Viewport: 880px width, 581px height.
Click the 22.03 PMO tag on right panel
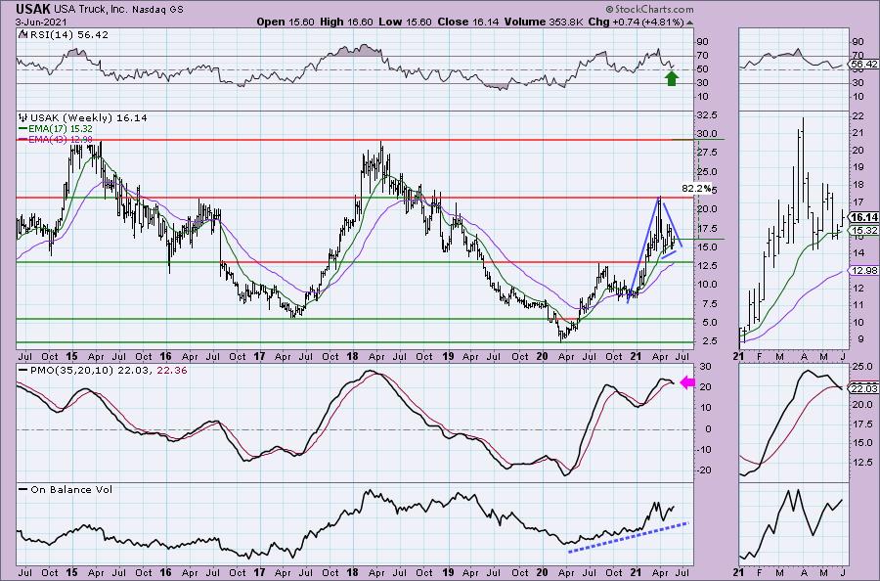pyautogui.click(x=864, y=388)
